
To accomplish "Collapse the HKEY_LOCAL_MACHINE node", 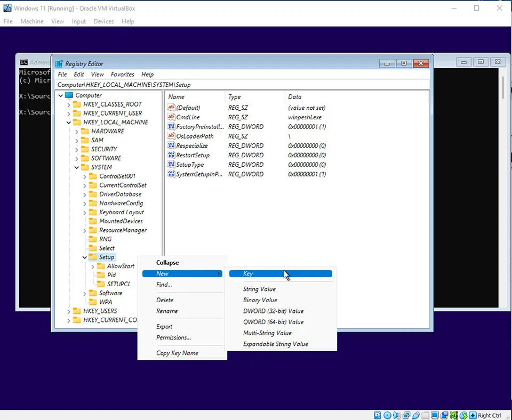I will point(69,123).
